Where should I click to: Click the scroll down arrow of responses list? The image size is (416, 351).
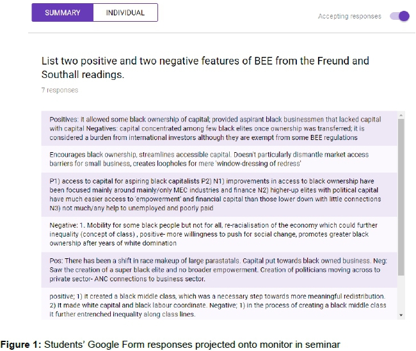click(401, 315)
